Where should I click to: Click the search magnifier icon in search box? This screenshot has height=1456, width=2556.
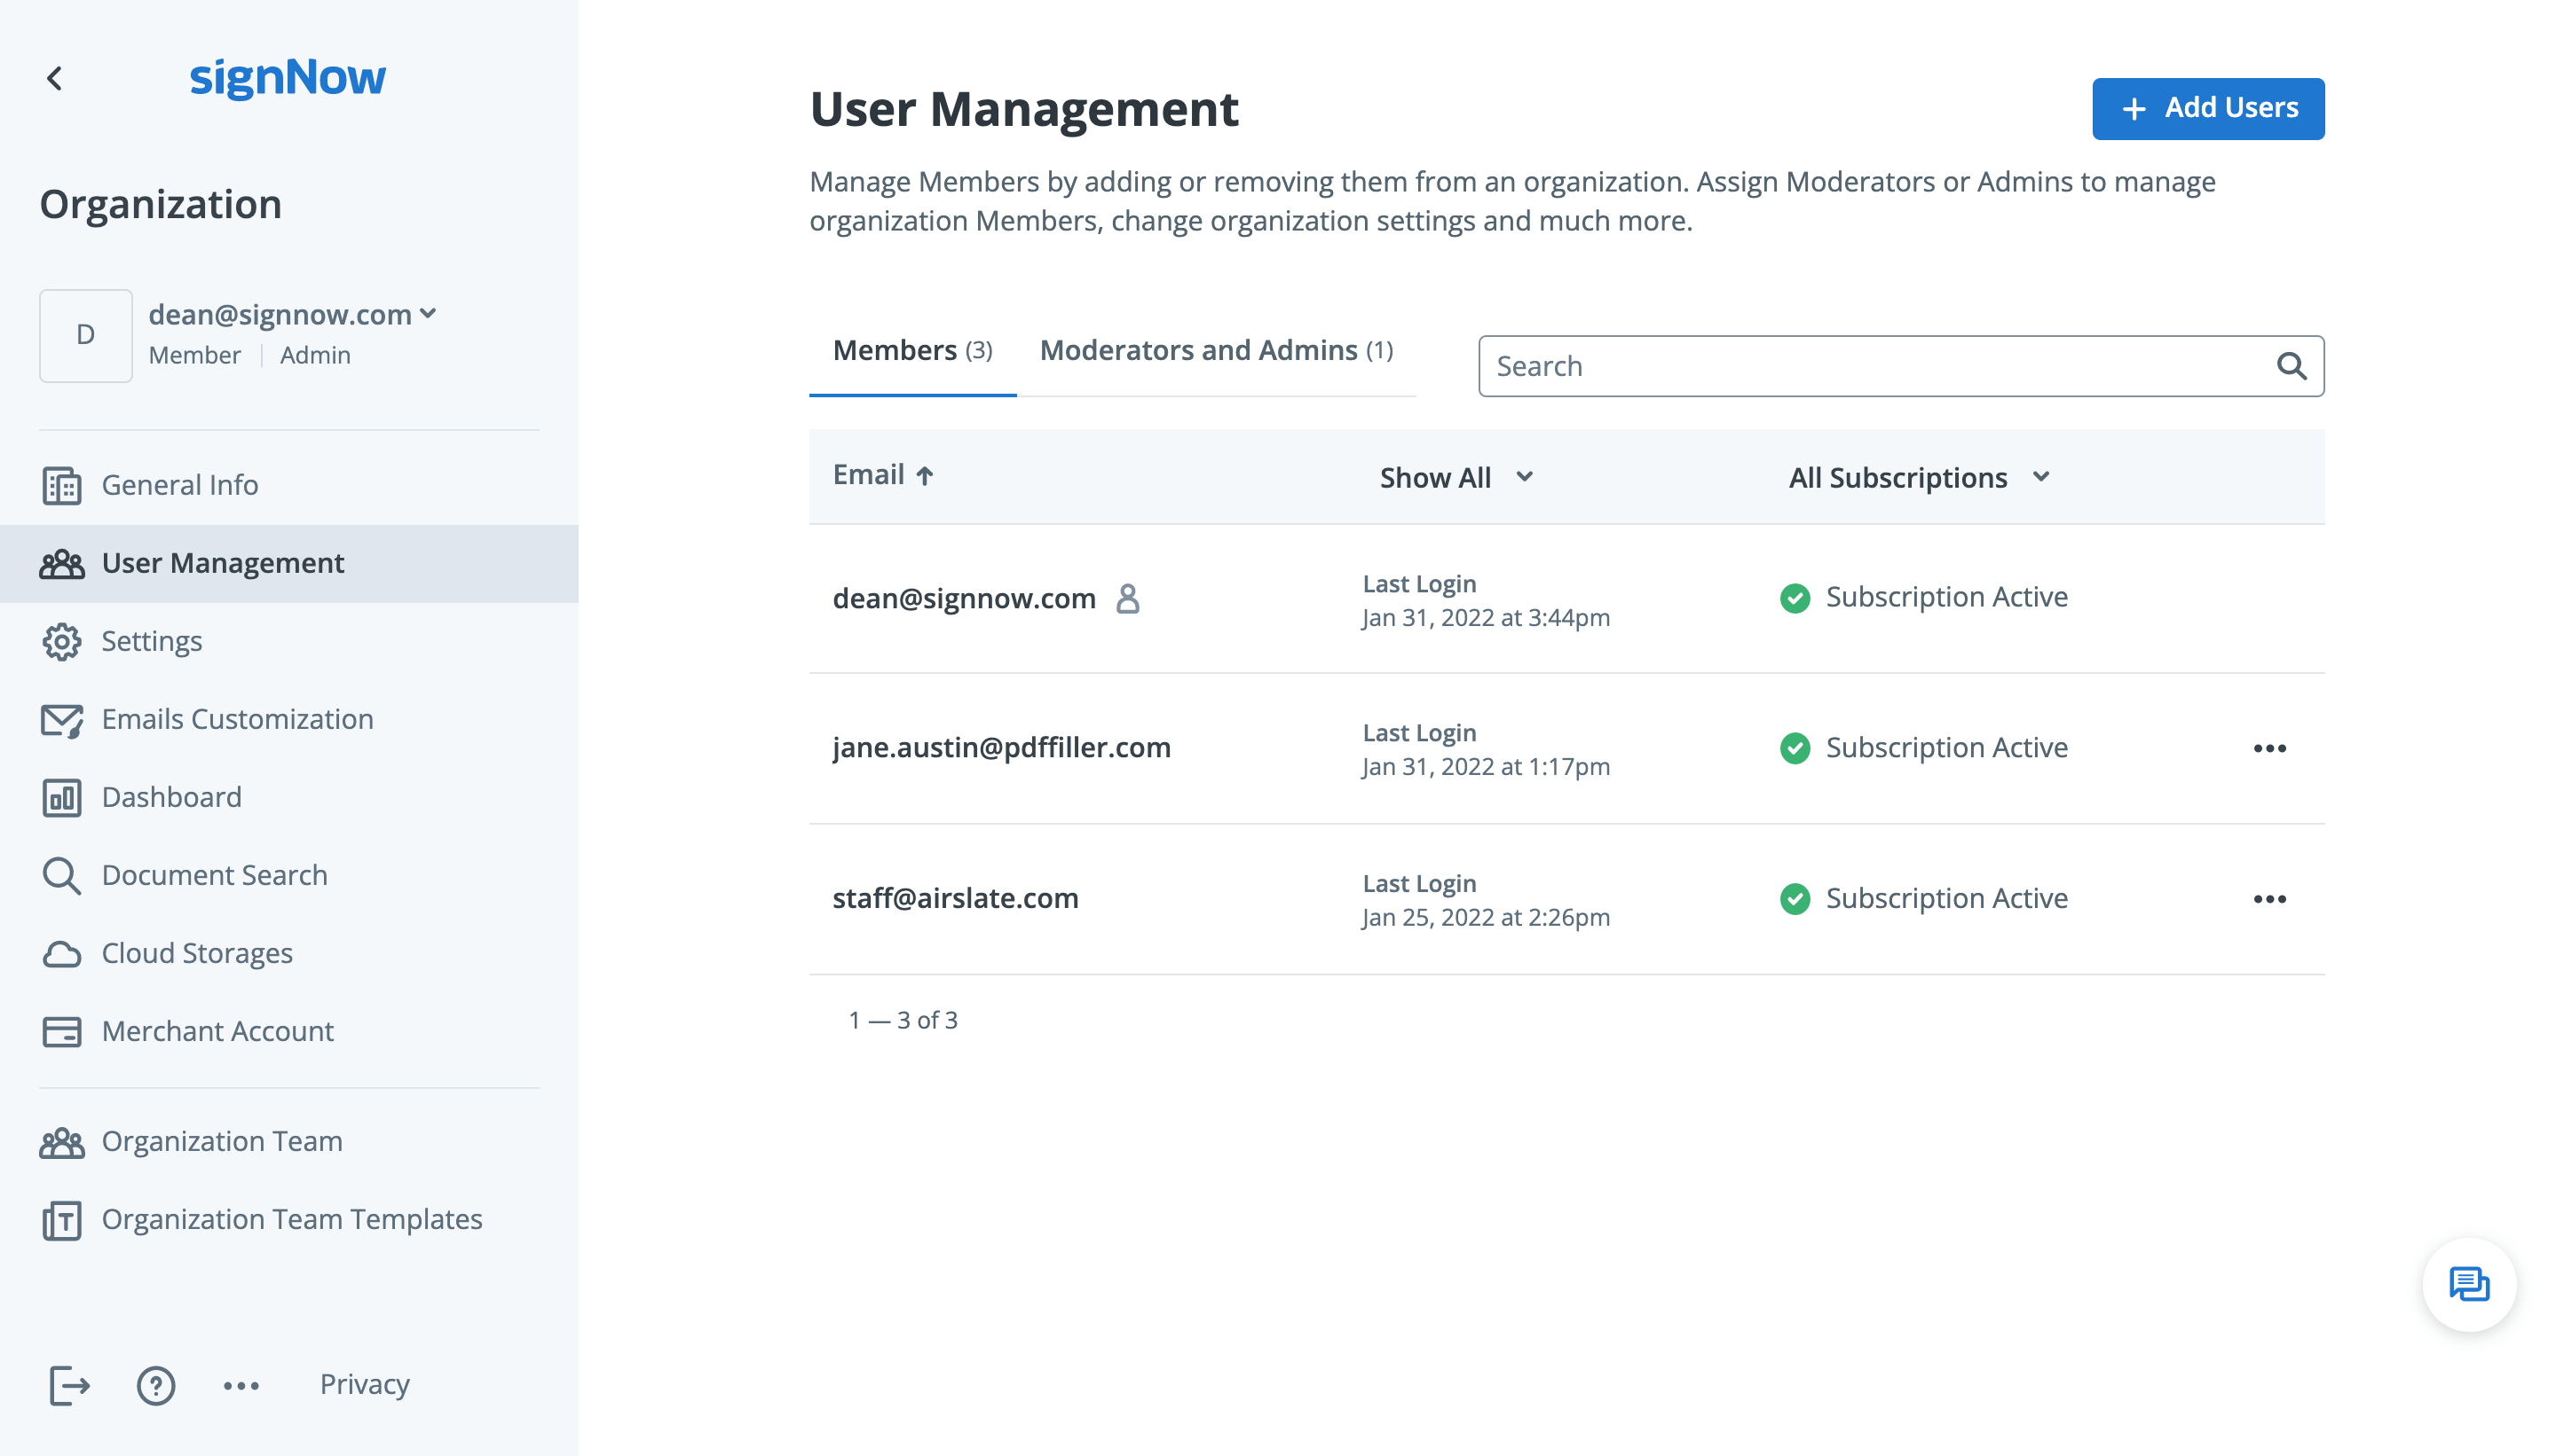coord(2291,366)
